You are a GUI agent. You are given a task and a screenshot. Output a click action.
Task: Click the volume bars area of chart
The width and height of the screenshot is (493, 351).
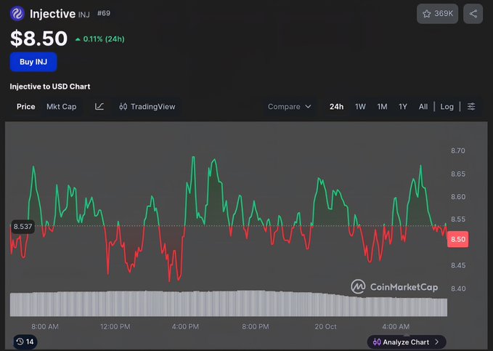point(229,304)
